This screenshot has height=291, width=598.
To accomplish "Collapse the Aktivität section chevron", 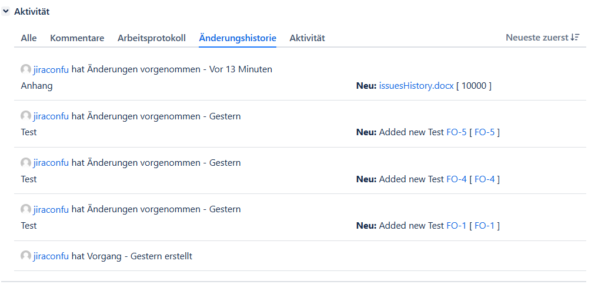I will coord(6,11).
